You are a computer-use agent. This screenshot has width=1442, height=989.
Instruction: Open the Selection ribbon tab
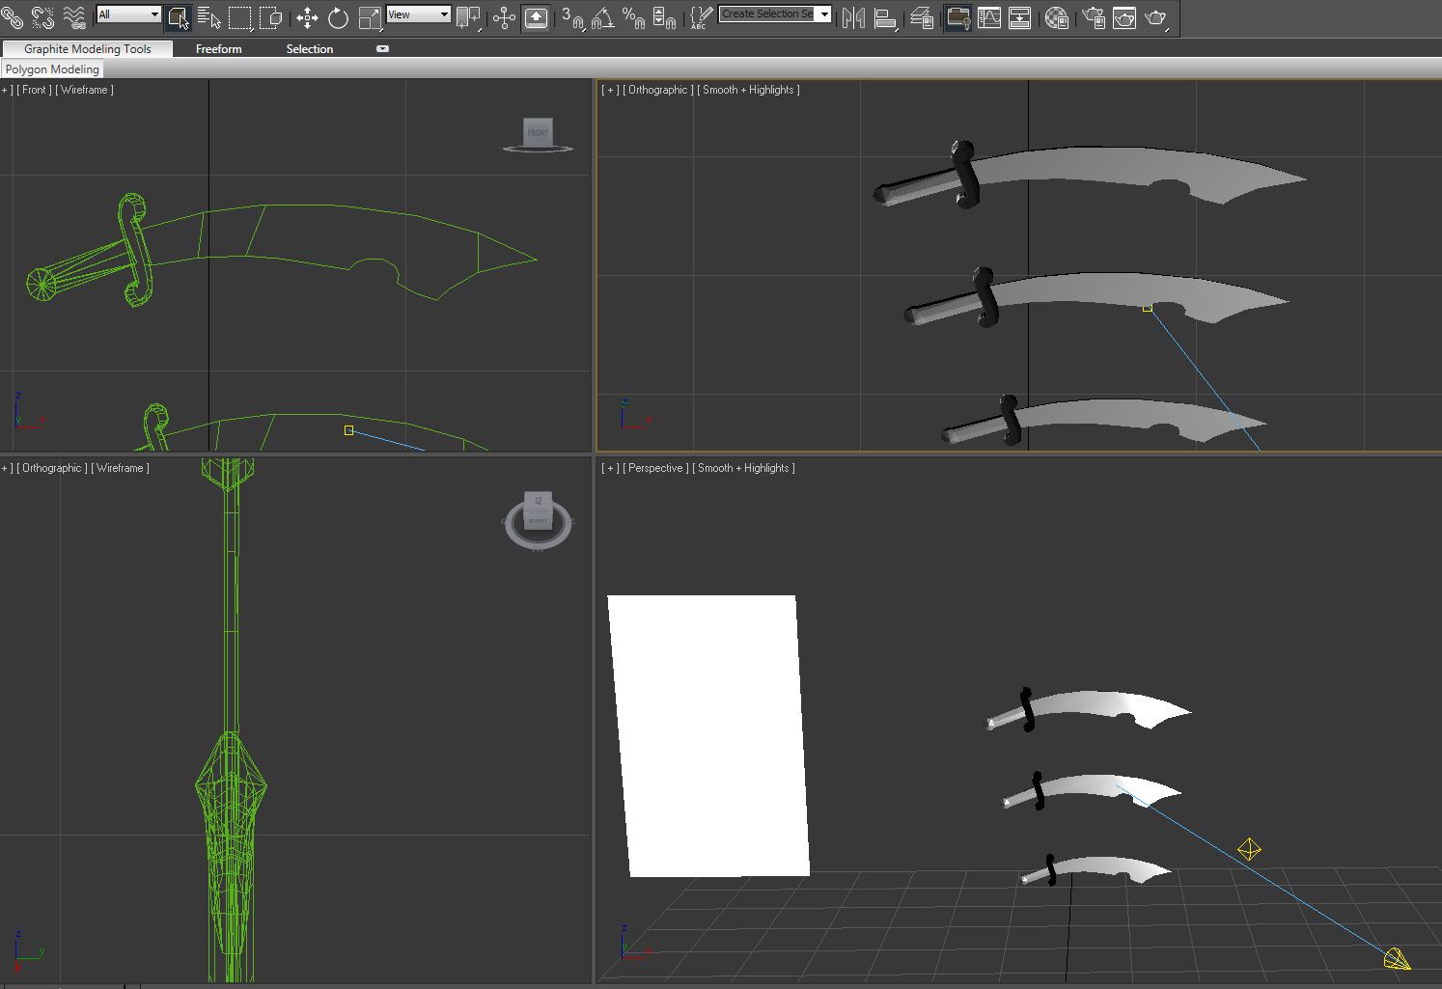pyautogui.click(x=309, y=49)
